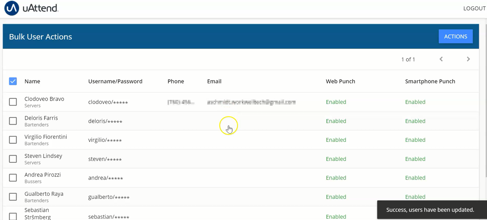The image size is (487, 220).
Task: Click the Username/Password column header
Action: [x=115, y=81]
